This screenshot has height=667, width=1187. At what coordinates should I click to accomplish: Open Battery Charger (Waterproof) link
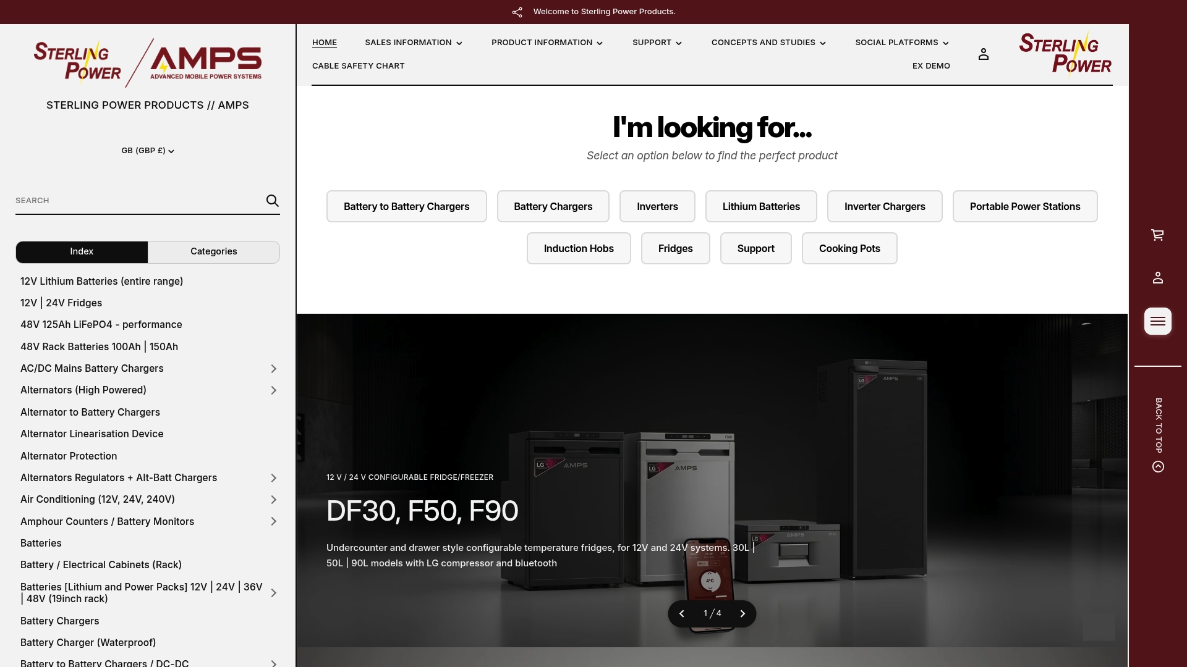[88, 643]
